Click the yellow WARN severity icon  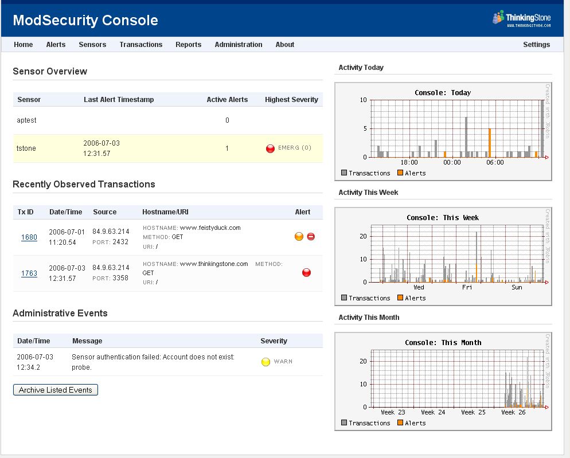(266, 362)
